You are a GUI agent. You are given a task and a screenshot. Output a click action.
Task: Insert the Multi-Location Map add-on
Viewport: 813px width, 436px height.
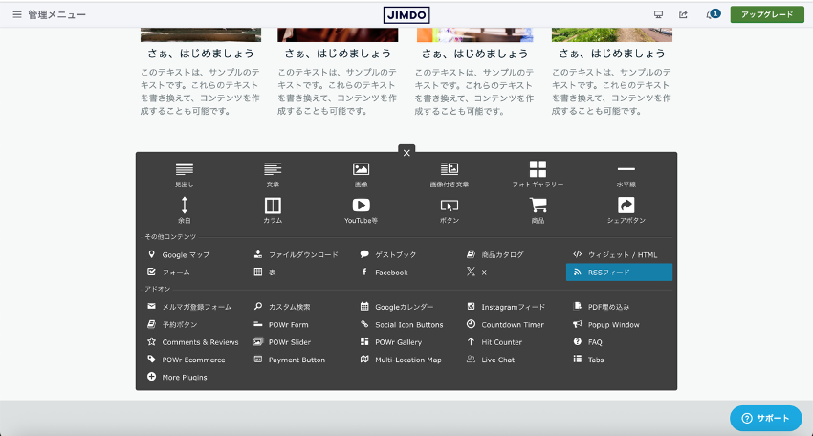pos(402,360)
